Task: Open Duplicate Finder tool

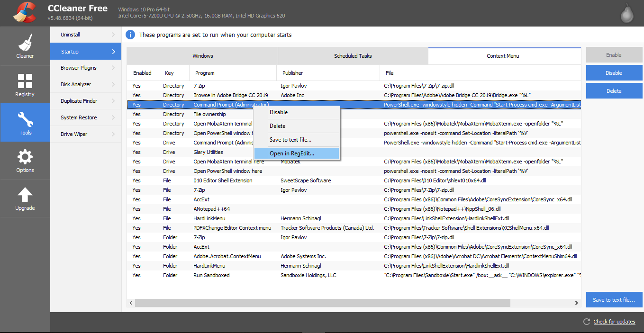Action: click(x=86, y=101)
